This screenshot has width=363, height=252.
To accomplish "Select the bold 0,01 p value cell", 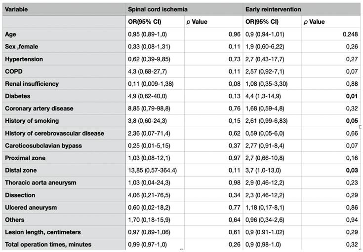I will [x=351, y=96].
